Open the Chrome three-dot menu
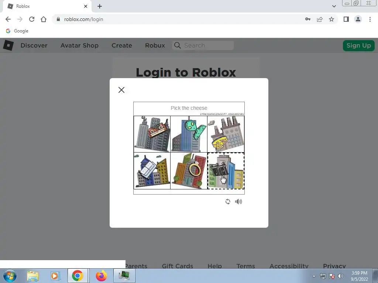Image resolution: width=378 pixels, height=283 pixels. click(370, 19)
